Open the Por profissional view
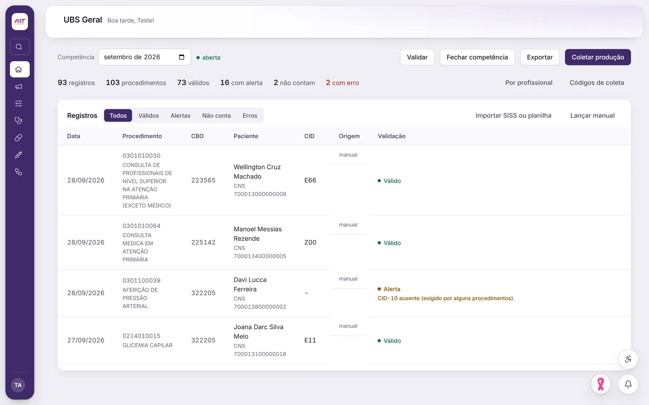Image resolution: width=649 pixels, height=405 pixels. 529,83
